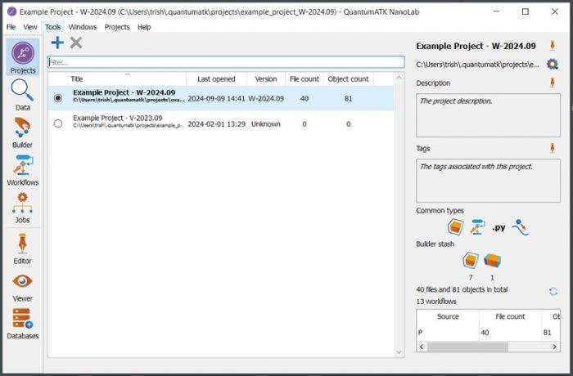
Task: Click the 13 workflows text
Action: pyautogui.click(x=436, y=302)
